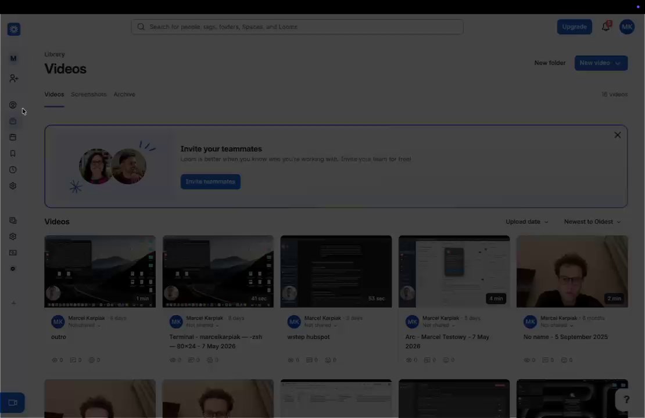Open the Upload date sort dropdown
The height and width of the screenshot is (418, 645).
click(527, 222)
